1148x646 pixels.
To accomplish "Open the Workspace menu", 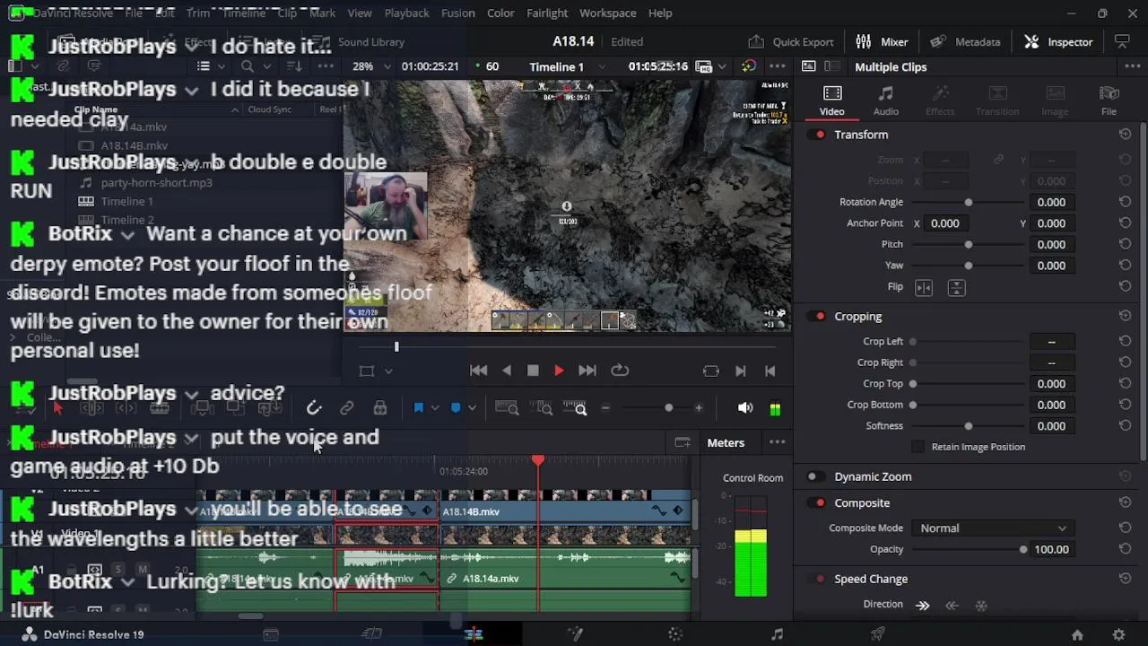I will (607, 13).
